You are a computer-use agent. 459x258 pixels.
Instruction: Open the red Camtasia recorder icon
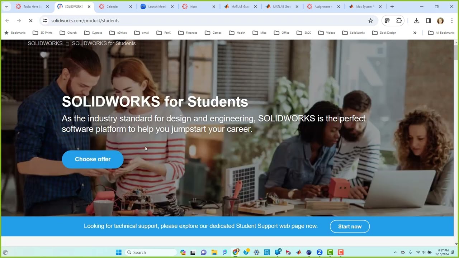(341, 253)
